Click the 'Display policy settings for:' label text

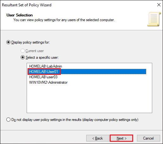pos(30,42)
